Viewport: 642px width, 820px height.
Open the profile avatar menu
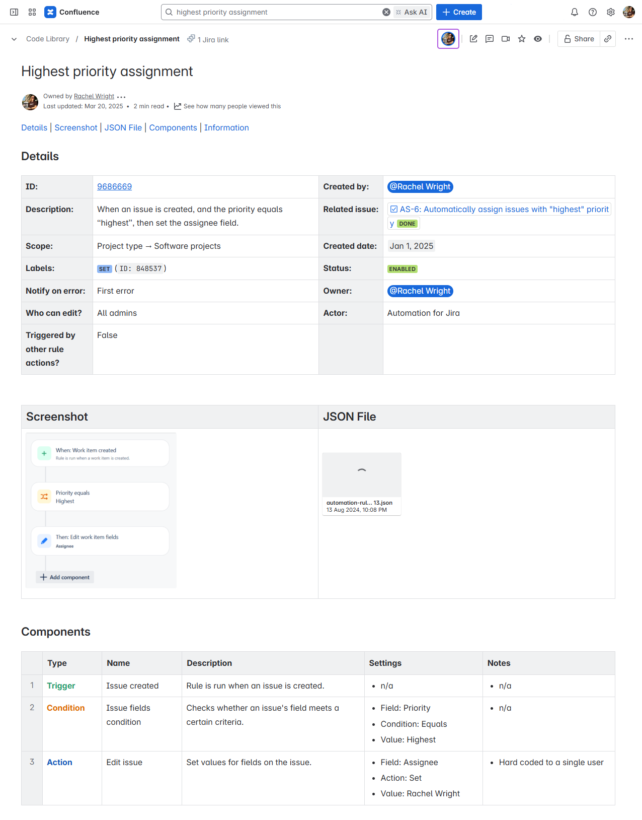coord(629,12)
